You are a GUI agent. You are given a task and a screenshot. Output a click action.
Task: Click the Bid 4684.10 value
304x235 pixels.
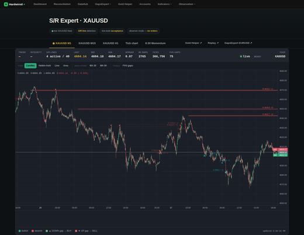pyautogui.click(x=98, y=57)
